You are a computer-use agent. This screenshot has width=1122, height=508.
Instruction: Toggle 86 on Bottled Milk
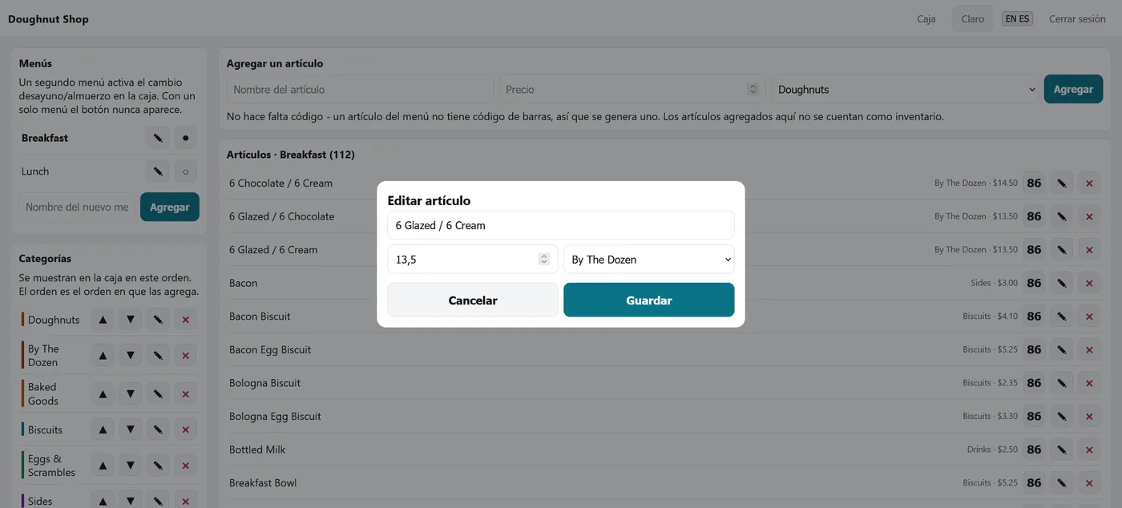point(1034,450)
